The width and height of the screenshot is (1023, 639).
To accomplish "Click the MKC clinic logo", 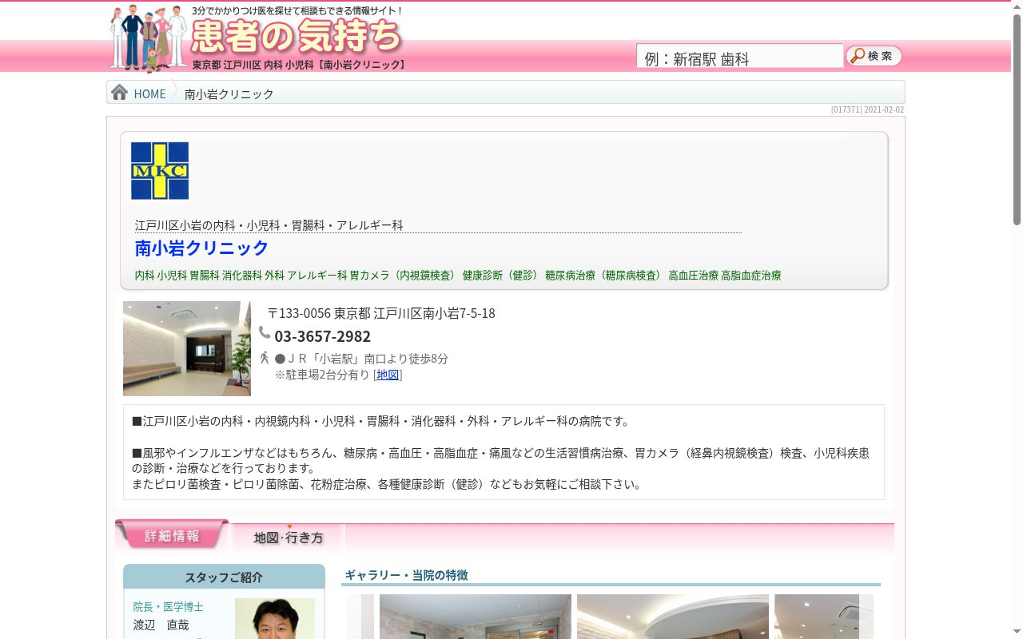I will click(x=160, y=171).
